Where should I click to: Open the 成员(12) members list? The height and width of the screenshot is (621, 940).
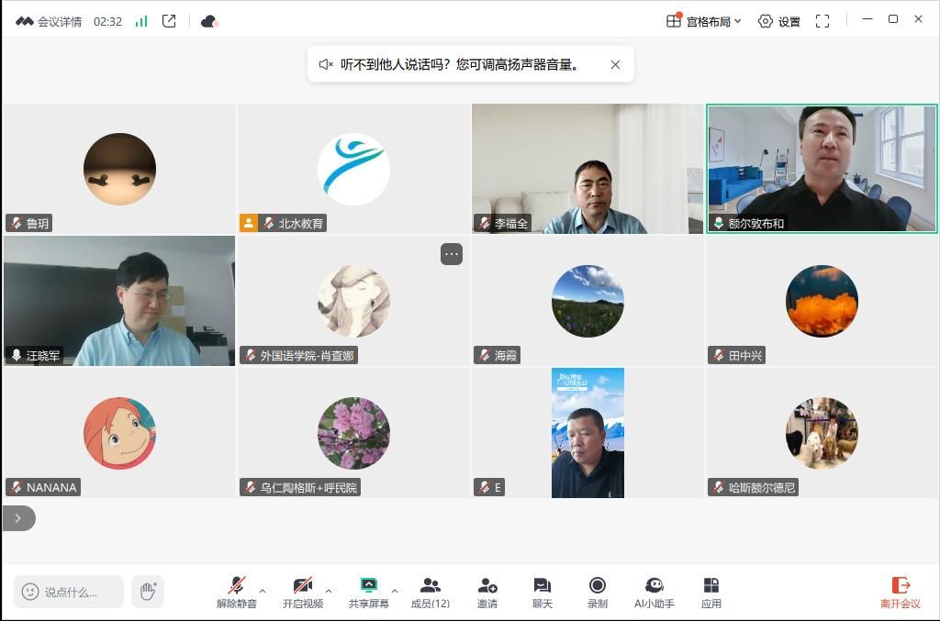coord(430,592)
